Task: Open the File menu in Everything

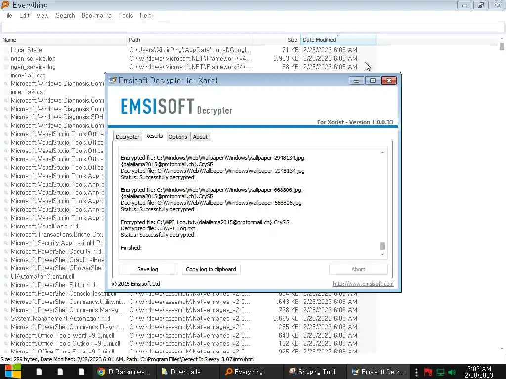Action: click(8, 15)
